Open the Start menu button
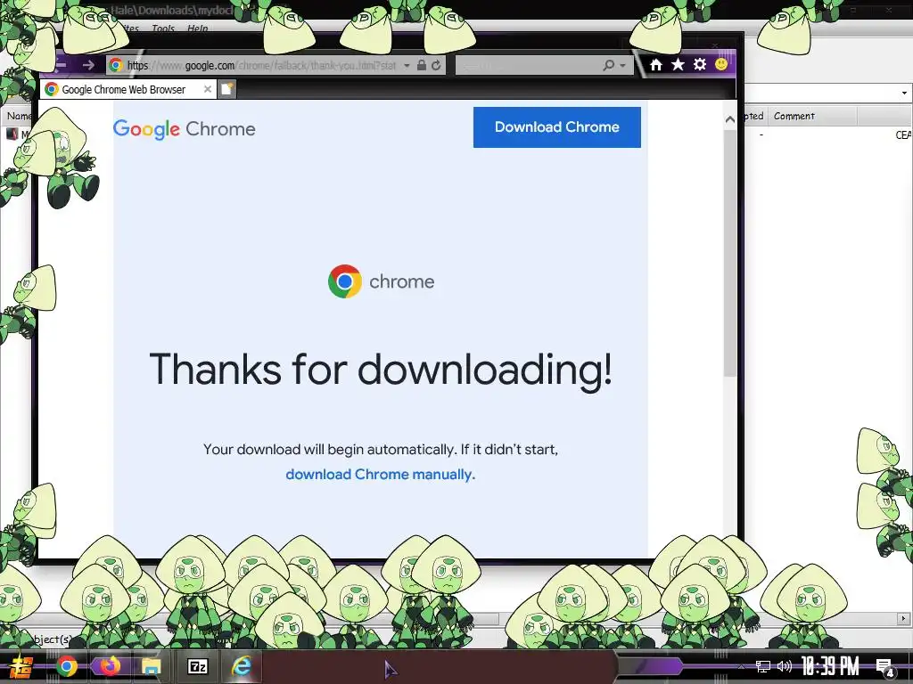This screenshot has width=913, height=684. (21, 666)
